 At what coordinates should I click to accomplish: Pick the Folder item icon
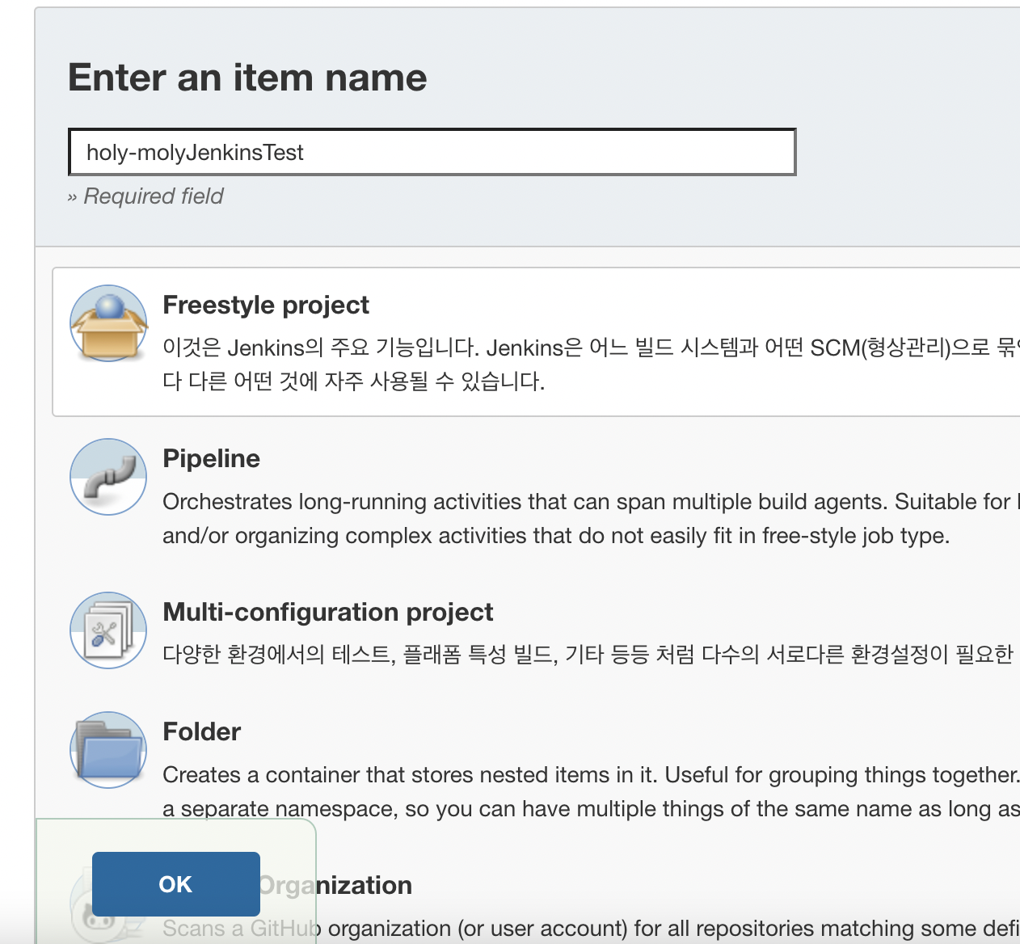(x=108, y=750)
